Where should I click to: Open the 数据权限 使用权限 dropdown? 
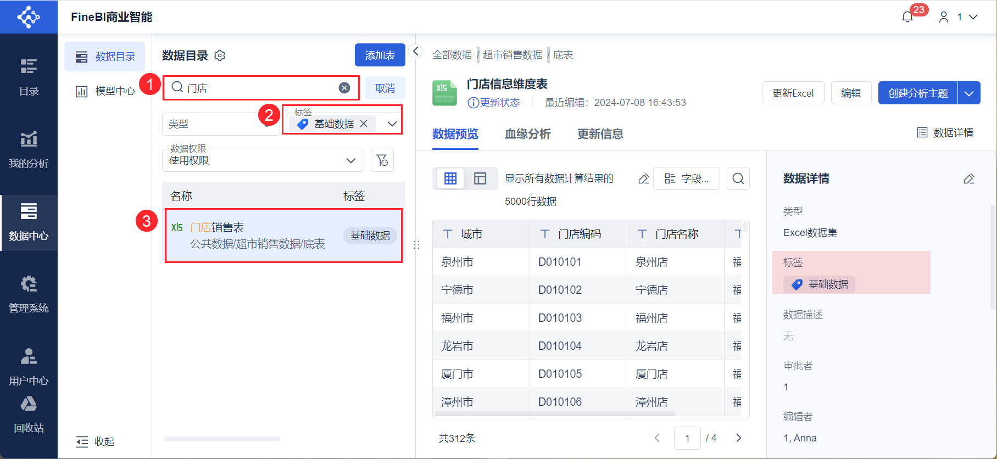coord(263,160)
